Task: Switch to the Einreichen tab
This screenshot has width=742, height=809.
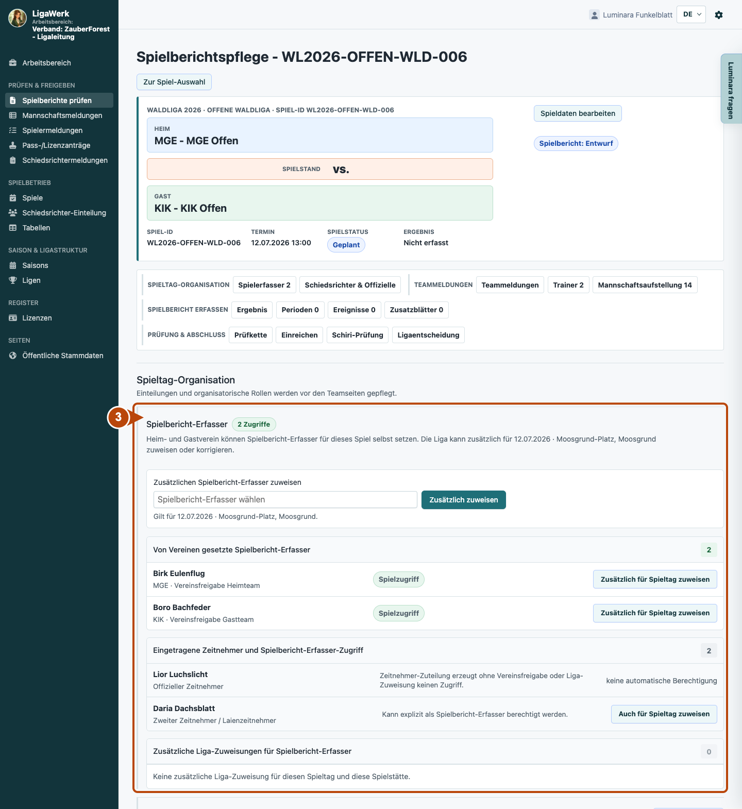Action: tap(299, 335)
